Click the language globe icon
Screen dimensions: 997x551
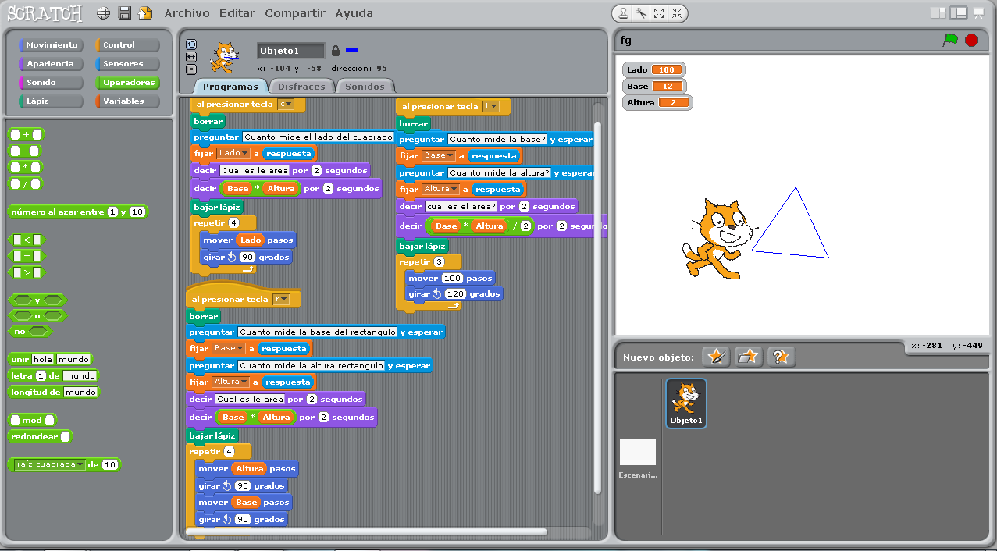pyautogui.click(x=102, y=12)
